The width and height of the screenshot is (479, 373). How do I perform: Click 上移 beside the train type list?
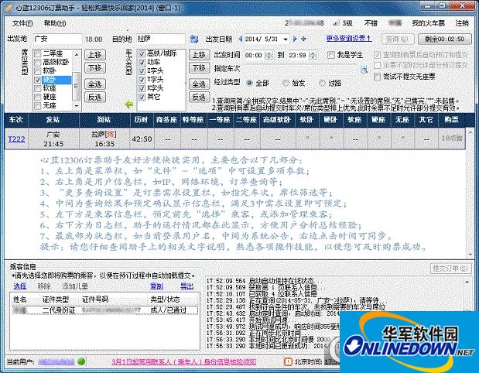point(199,55)
